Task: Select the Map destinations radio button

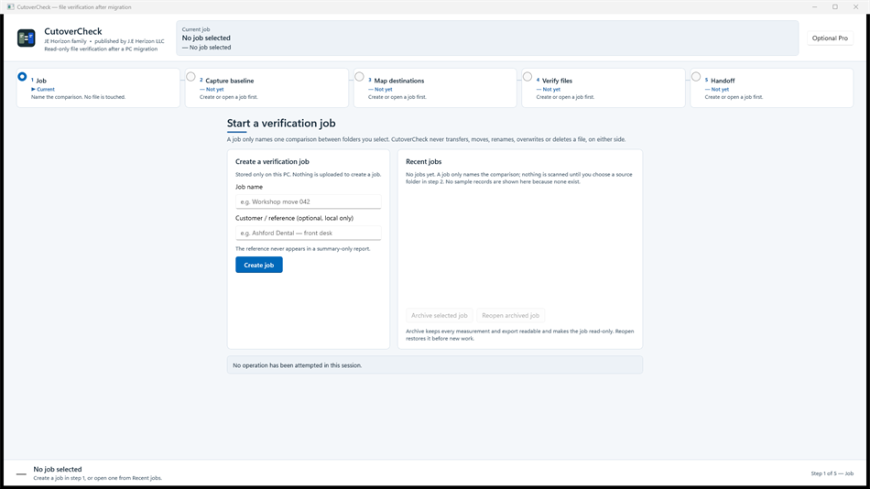Action: [x=360, y=77]
